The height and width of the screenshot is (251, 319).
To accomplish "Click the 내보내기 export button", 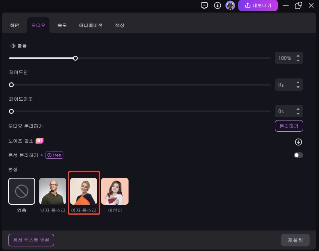I will click(258, 6).
